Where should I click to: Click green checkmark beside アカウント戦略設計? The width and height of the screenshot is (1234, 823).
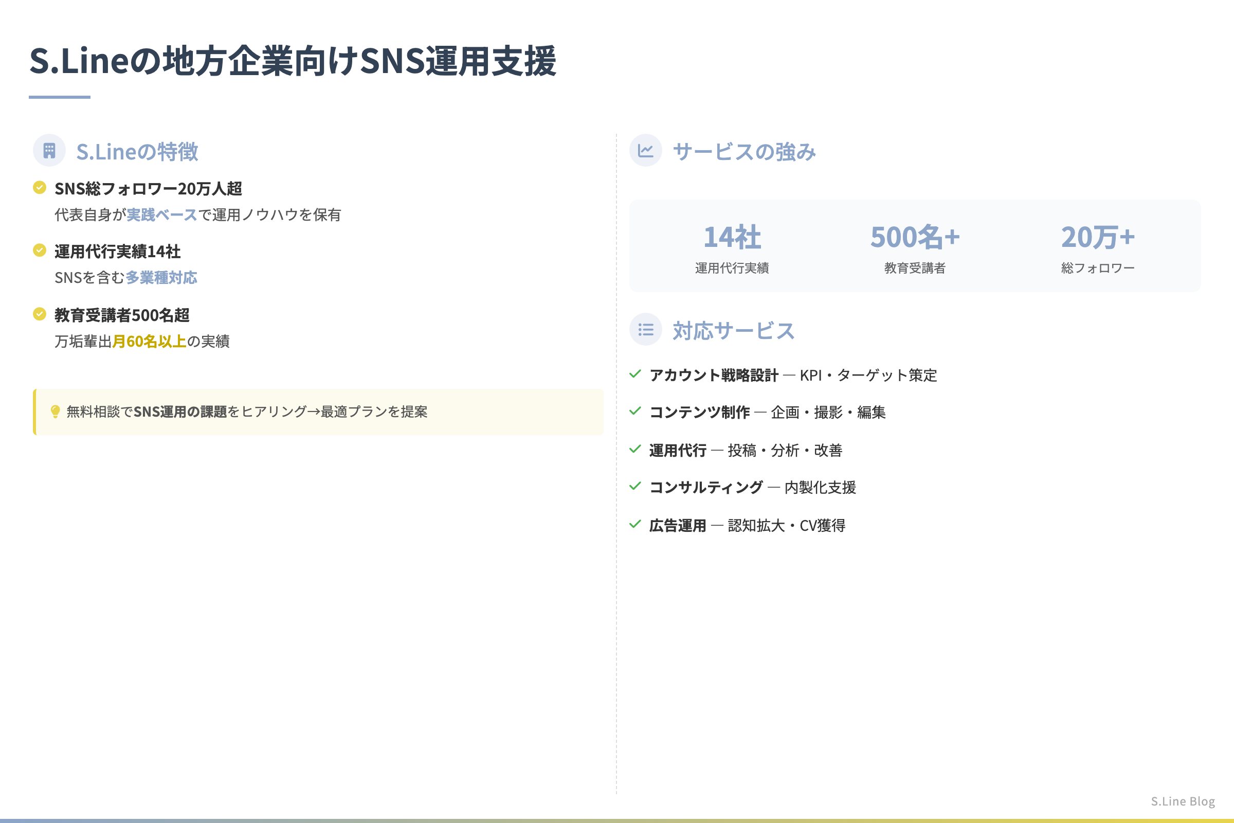635,374
